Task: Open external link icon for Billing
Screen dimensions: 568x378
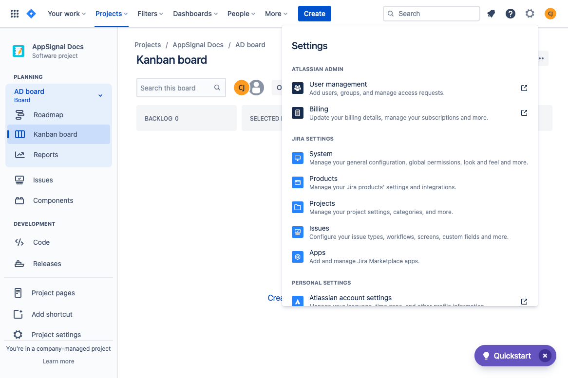Action: pos(524,113)
